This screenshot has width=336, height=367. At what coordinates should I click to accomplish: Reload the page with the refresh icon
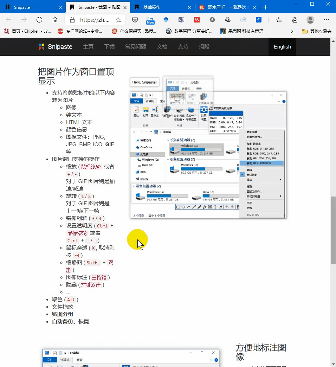coord(39,20)
